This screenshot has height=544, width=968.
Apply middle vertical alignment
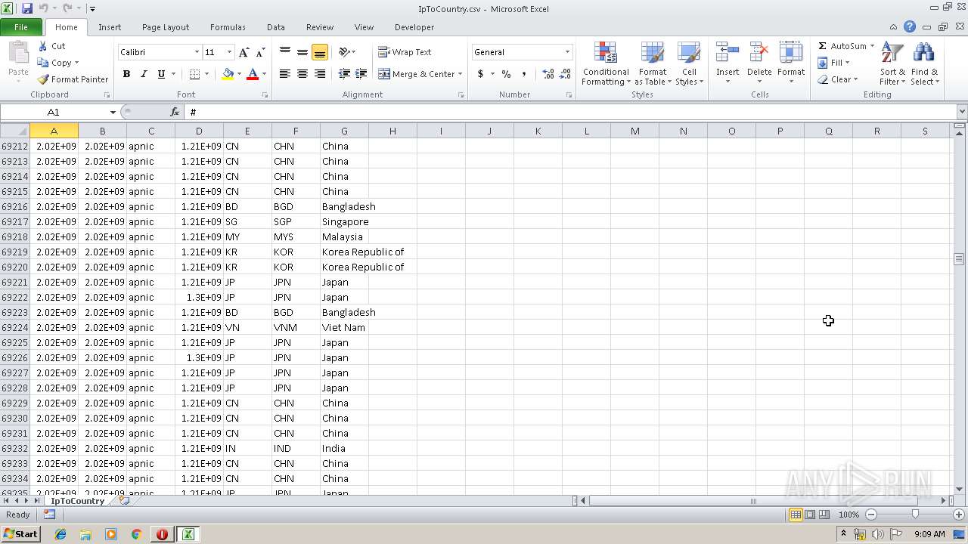pyautogui.click(x=302, y=52)
